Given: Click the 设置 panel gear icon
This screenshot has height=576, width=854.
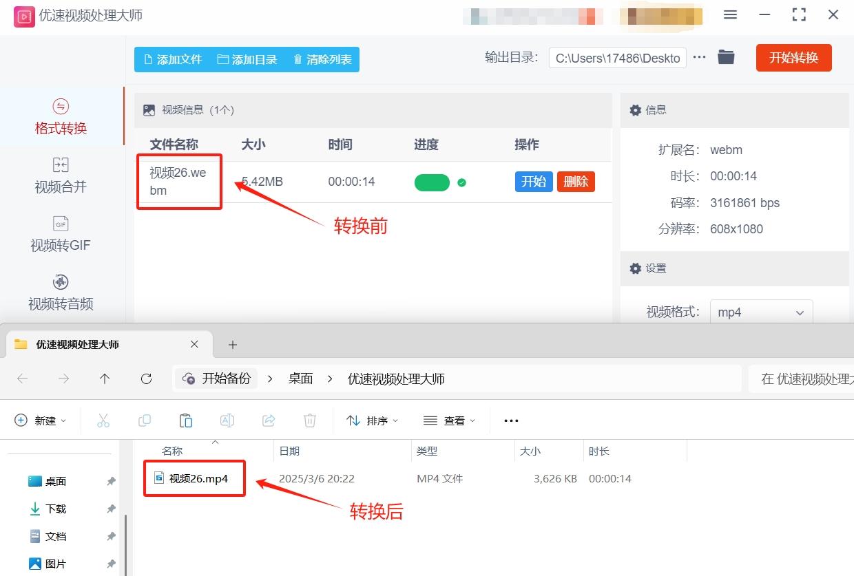Looking at the screenshot, I should pyautogui.click(x=634, y=268).
